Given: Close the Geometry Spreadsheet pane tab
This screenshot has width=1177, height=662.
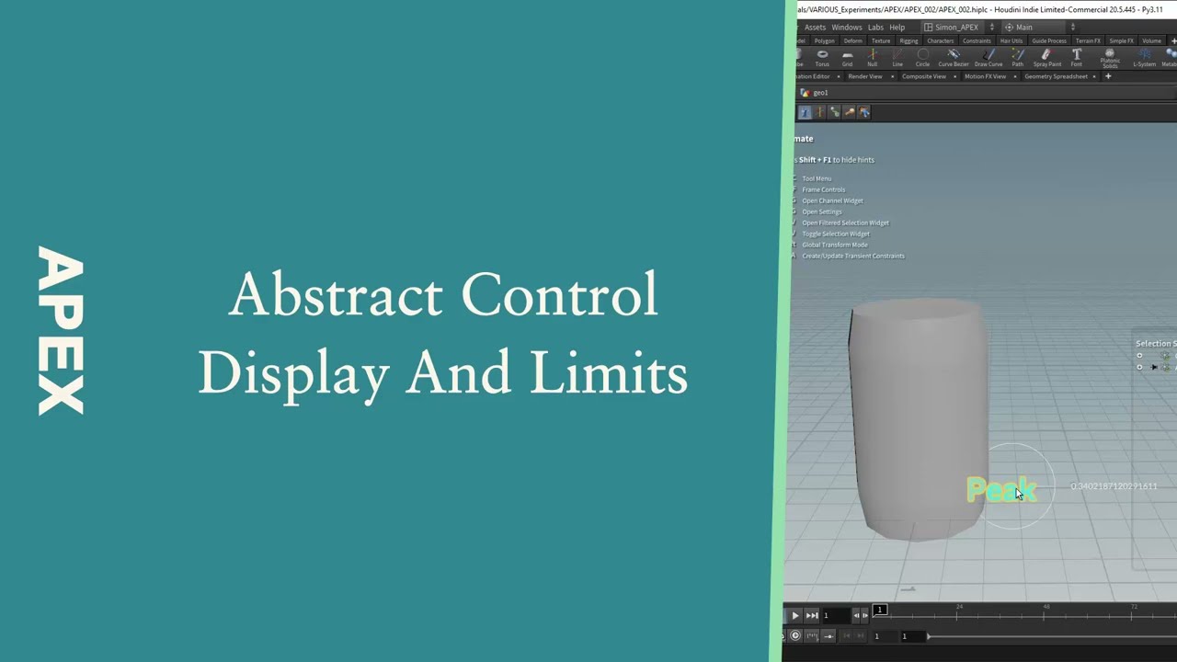Looking at the screenshot, I should coord(1094,76).
